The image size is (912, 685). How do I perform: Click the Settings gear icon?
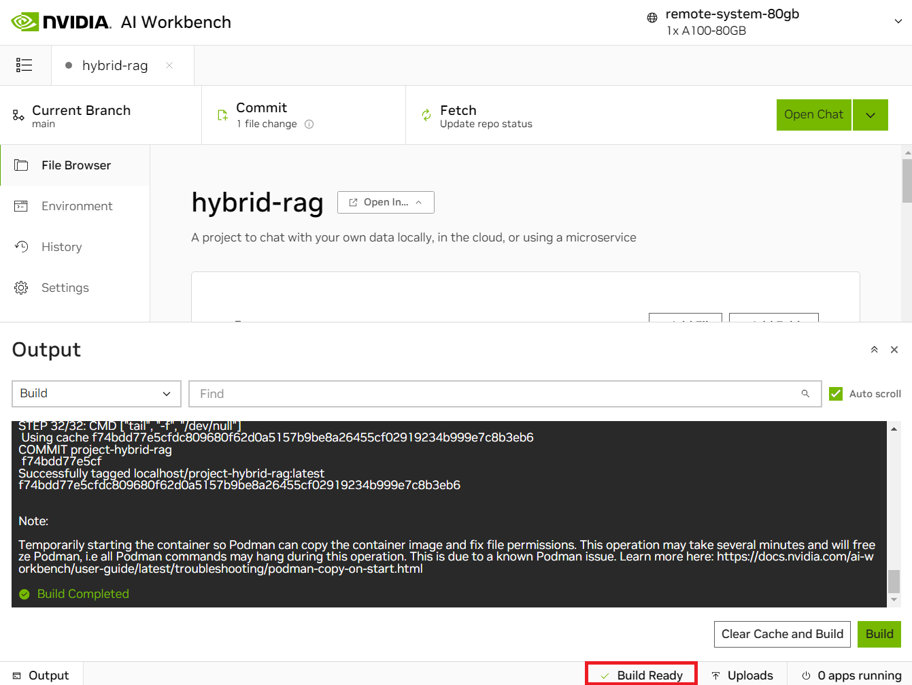21,288
